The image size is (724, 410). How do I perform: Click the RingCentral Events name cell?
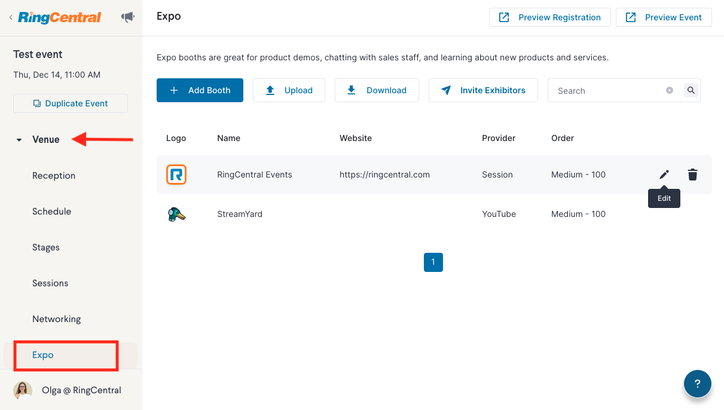pyautogui.click(x=255, y=175)
